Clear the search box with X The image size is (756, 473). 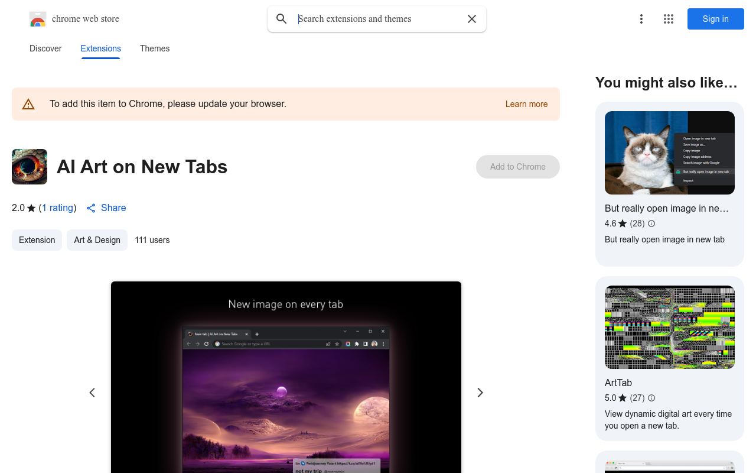coord(472,19)
